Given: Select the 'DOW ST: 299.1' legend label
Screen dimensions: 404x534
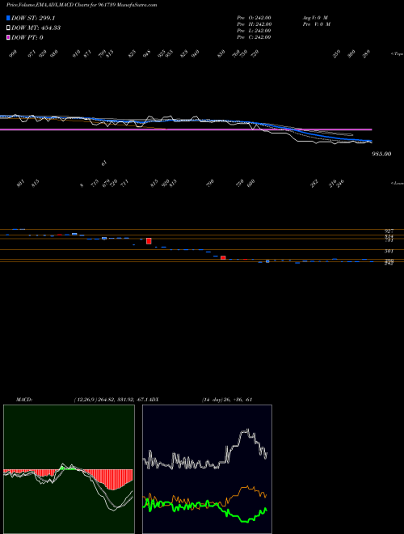Looking at the screenshot, I should pos(33,18).
